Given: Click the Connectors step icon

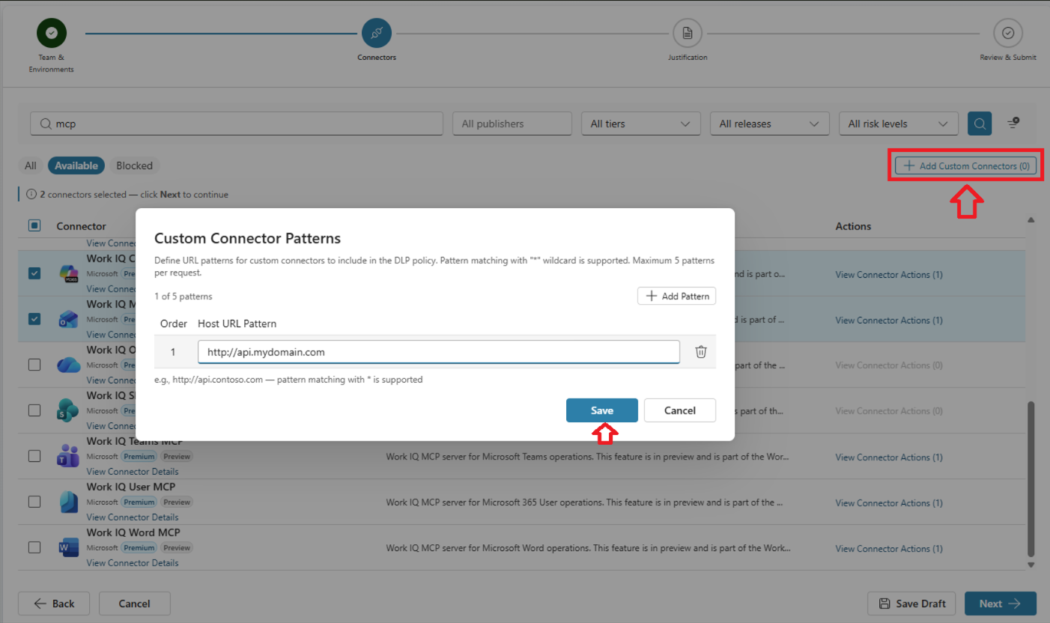Looking at the screenshot, I should [377, 33].
